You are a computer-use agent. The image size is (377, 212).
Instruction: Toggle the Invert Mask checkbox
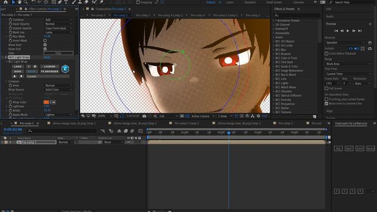[45, 41]
